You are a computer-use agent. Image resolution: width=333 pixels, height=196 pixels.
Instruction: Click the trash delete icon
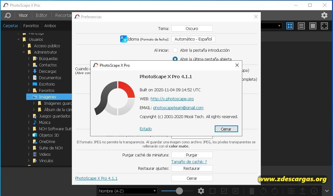point(252,191)
